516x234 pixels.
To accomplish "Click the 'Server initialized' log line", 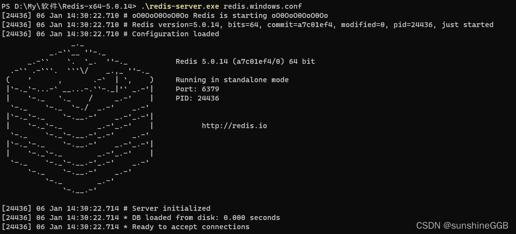I will pos(106,208).
